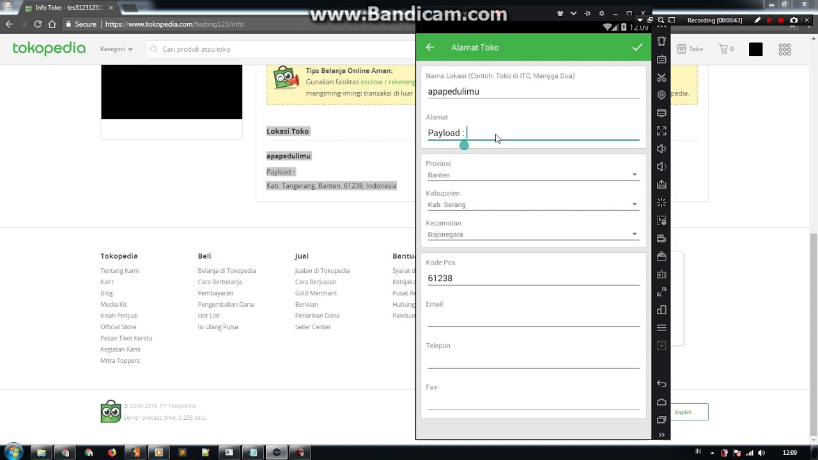818x460 pixels.
Task: Focus the Telepon input field
Action: tap(533, 361)
